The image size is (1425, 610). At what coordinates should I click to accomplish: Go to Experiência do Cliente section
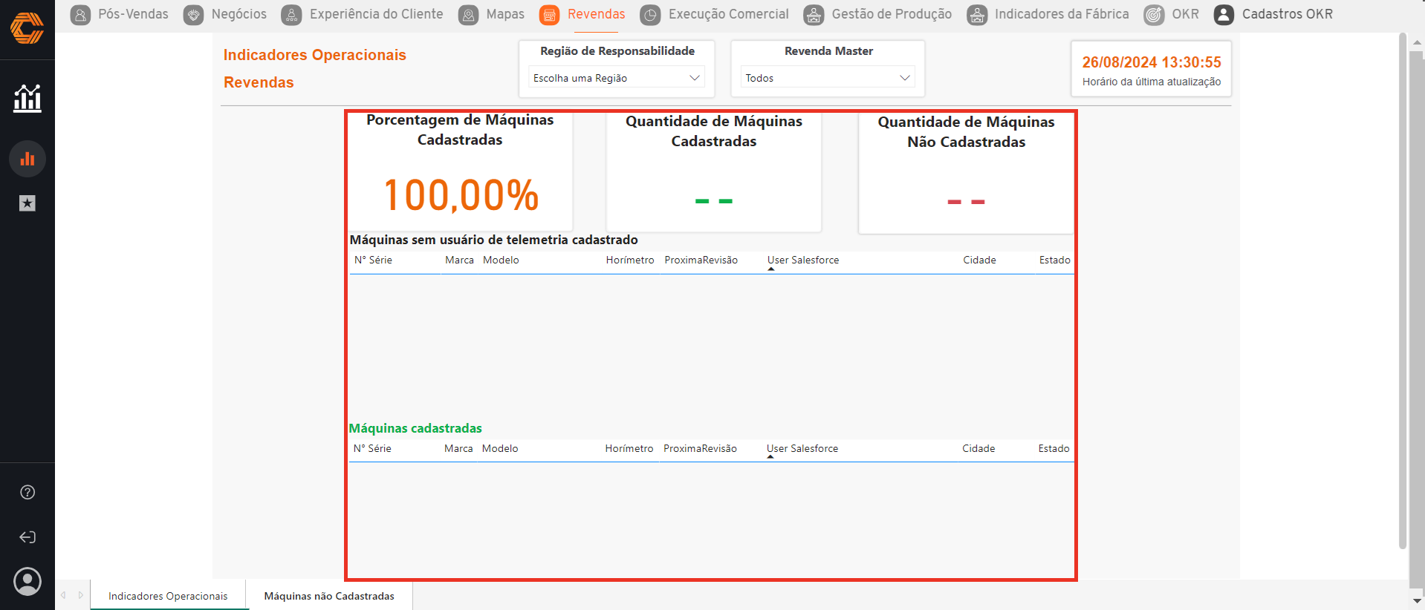377,14
